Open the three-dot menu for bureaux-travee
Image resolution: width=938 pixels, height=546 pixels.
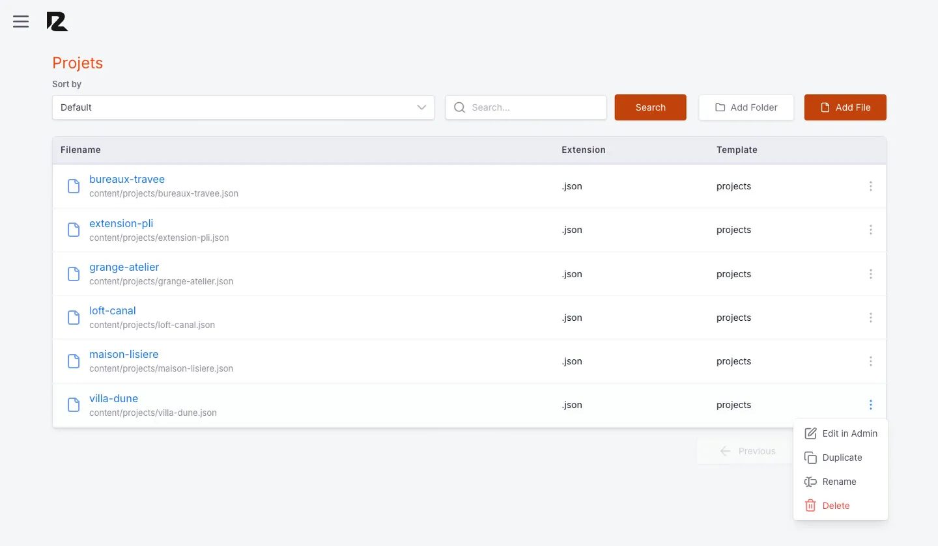[870, 186]
